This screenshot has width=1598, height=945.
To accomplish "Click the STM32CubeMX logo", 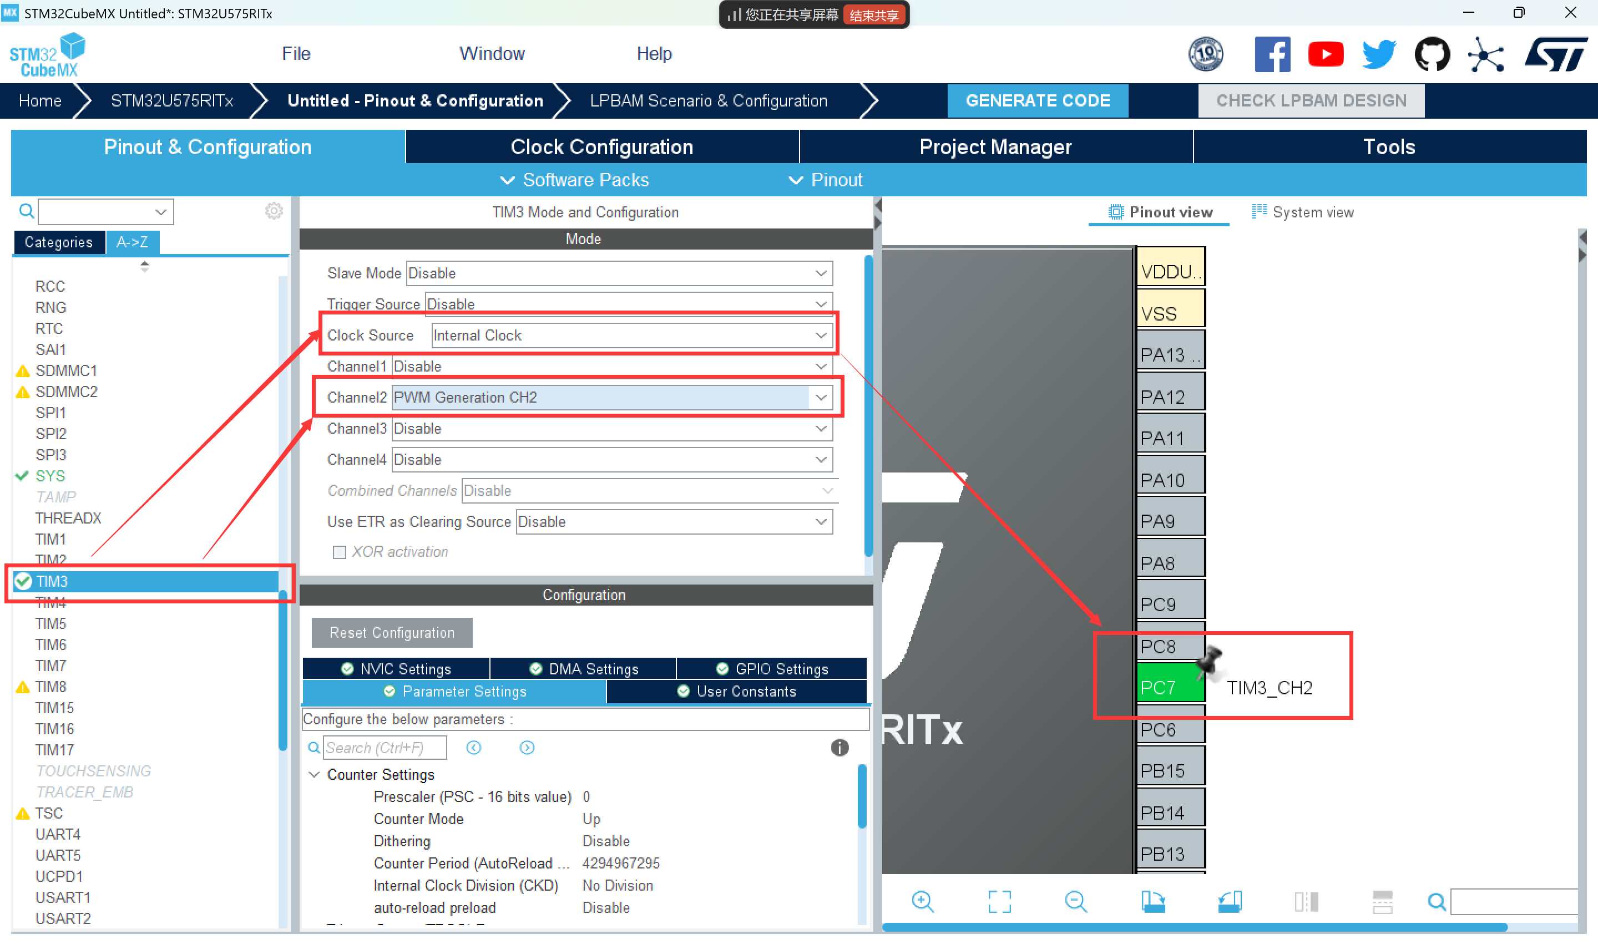I will click(48, 55).
